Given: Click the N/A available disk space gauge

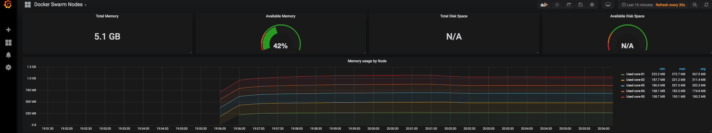Looking at the screenshot, I should tap(628, 38).
